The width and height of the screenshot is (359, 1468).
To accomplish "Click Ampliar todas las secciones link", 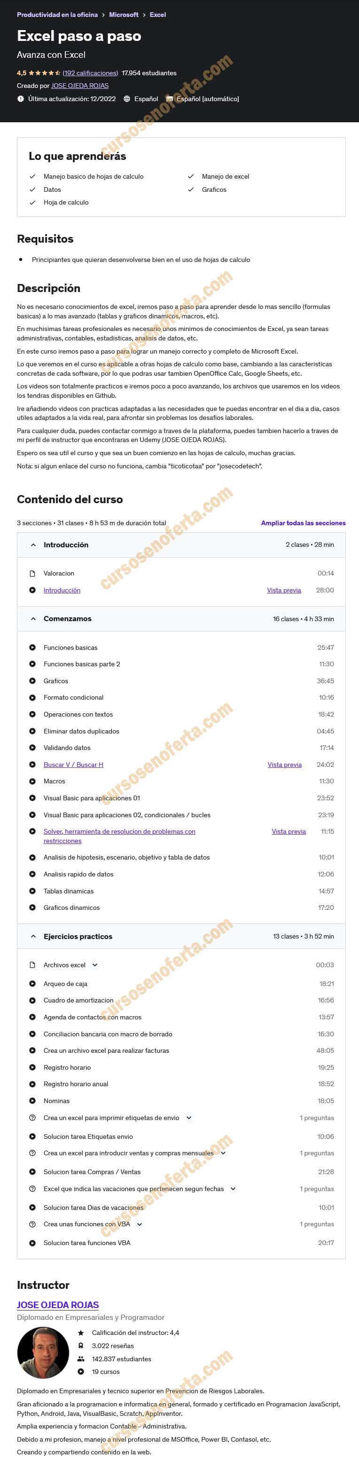I will [303, 523].
